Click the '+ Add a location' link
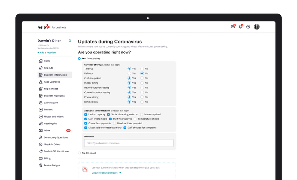Image resolution: width=297 pixels, height=180 pixels. click(46, 52)
